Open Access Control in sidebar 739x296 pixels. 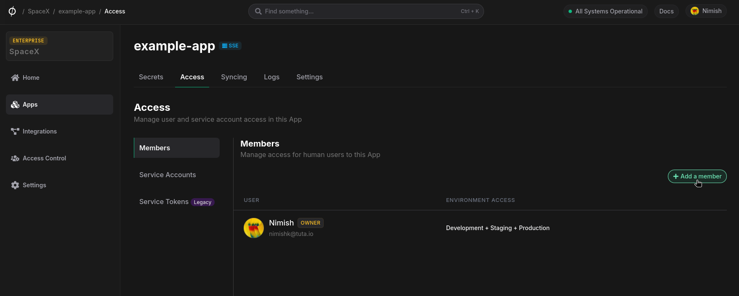(59, 158)
